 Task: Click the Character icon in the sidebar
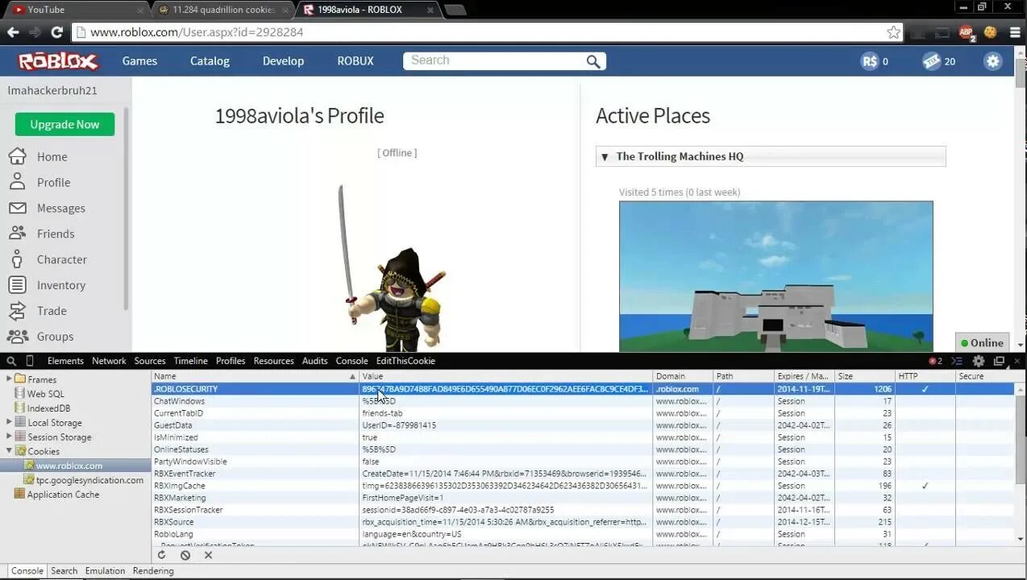(17, 259)
